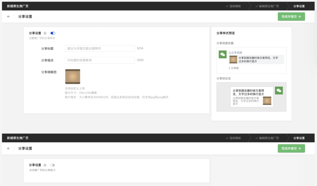Turn off the blue 分享设置 switch
317x186 pixels.
[53, 33]
